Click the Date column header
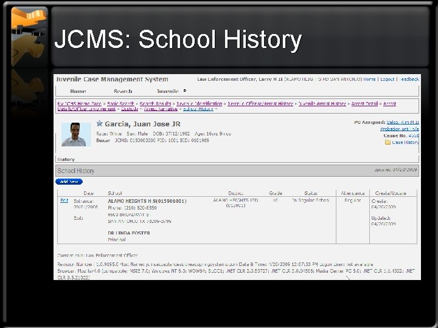 (89, 193)
